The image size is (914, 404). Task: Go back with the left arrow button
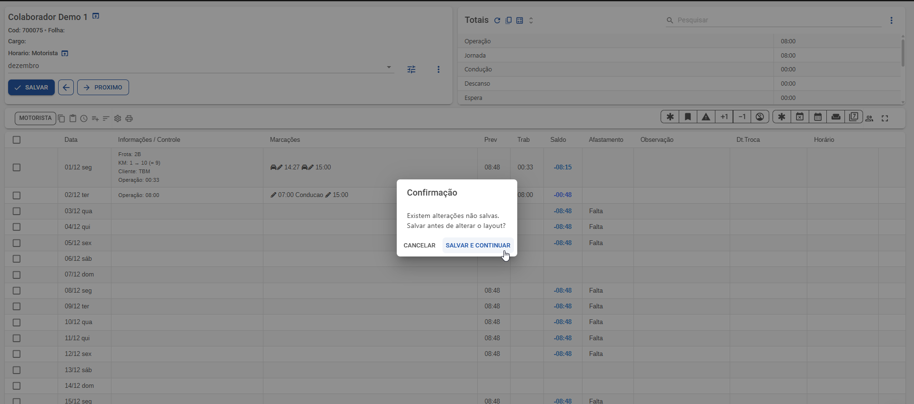66,88
